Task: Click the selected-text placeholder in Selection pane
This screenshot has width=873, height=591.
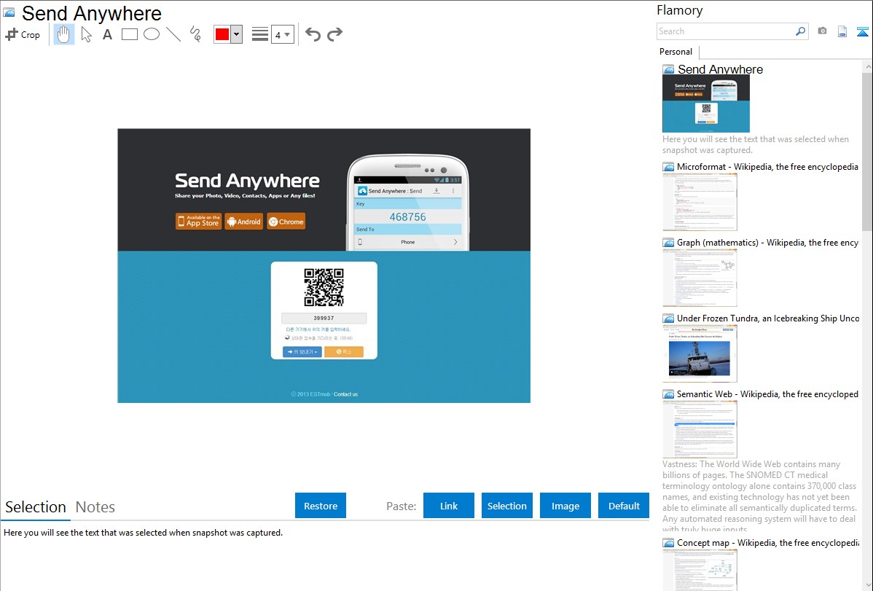Action: point(143,533)
